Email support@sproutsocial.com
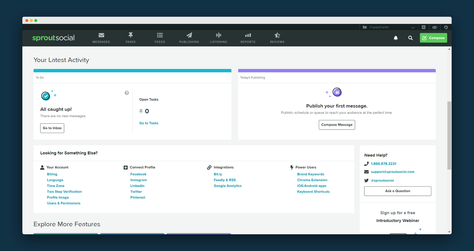This screenshot has height=251, width=474. point(393,172)
